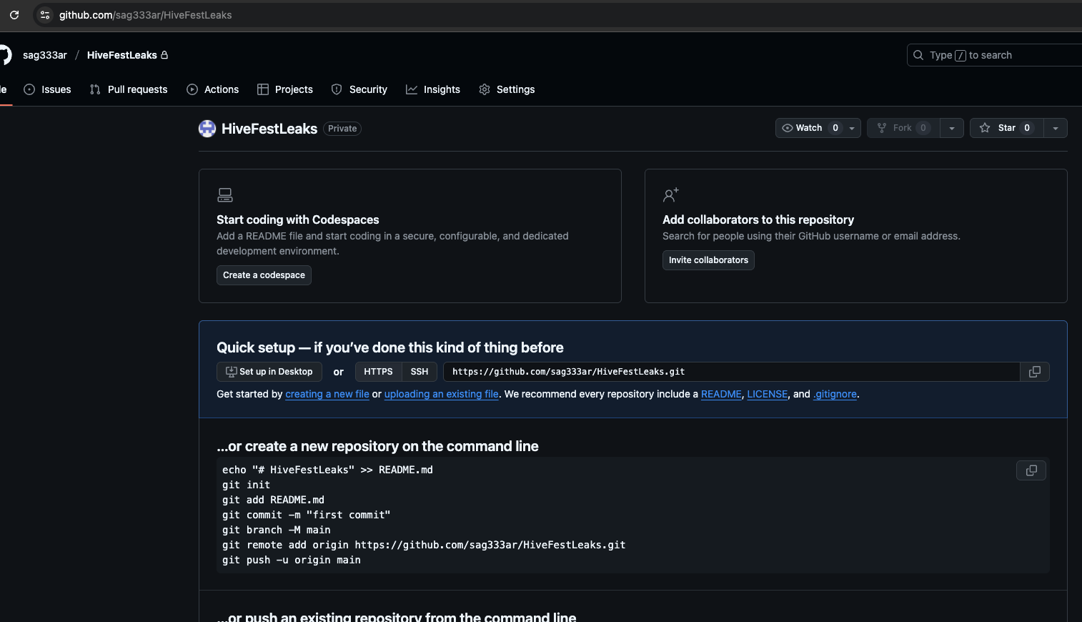Open the creating a new file link
This screenshot has height=622, width=1082.
[x=327, y=394]
